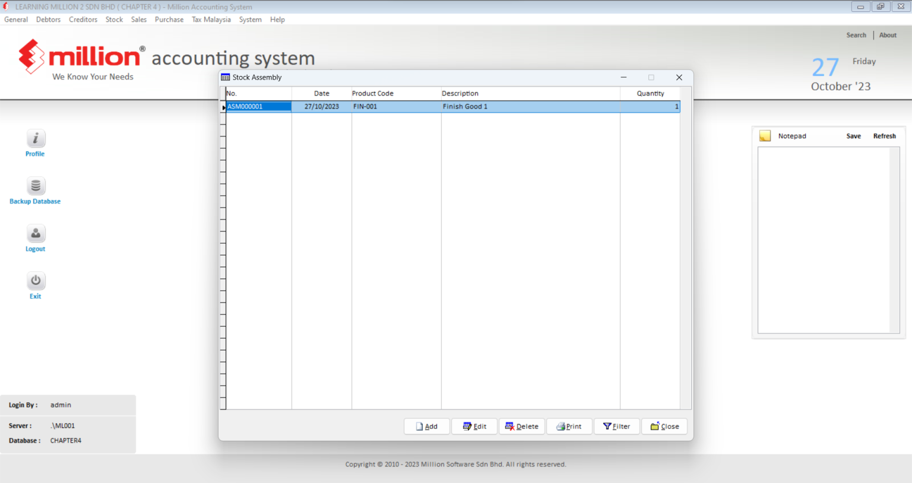The image size is (912, 483).
Task: Open the General menu
Action: coord(16,20)
